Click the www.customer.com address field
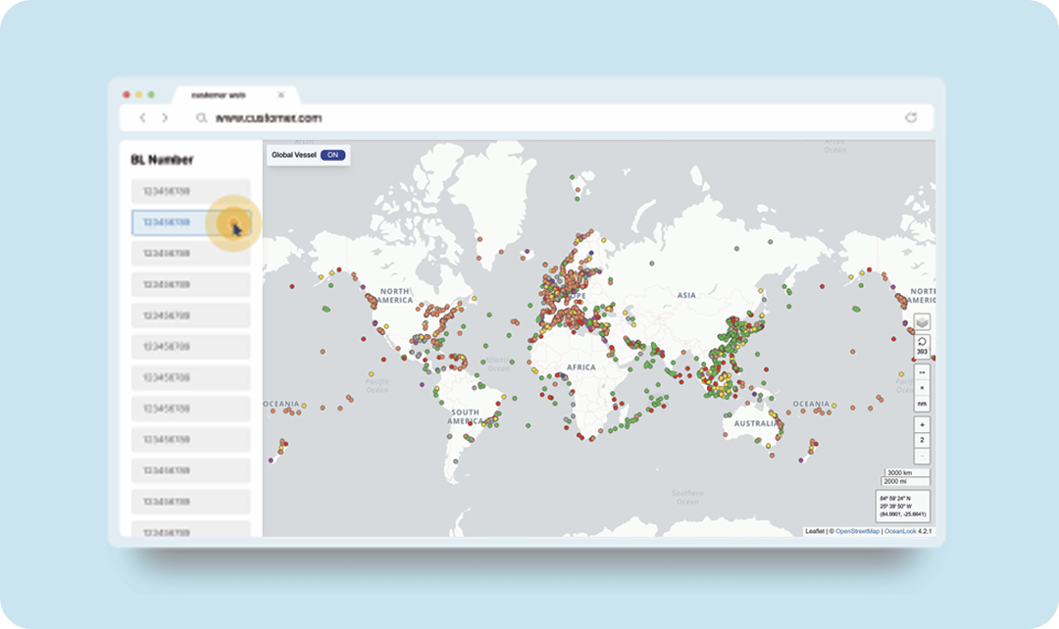The image size is (1059, 629). tap(269, 118)
